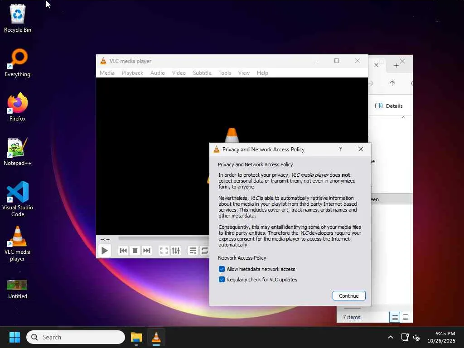Click the VLC cone icon in title bar
The width and height of the screenshot is (464, 348).
coord(103,61)
